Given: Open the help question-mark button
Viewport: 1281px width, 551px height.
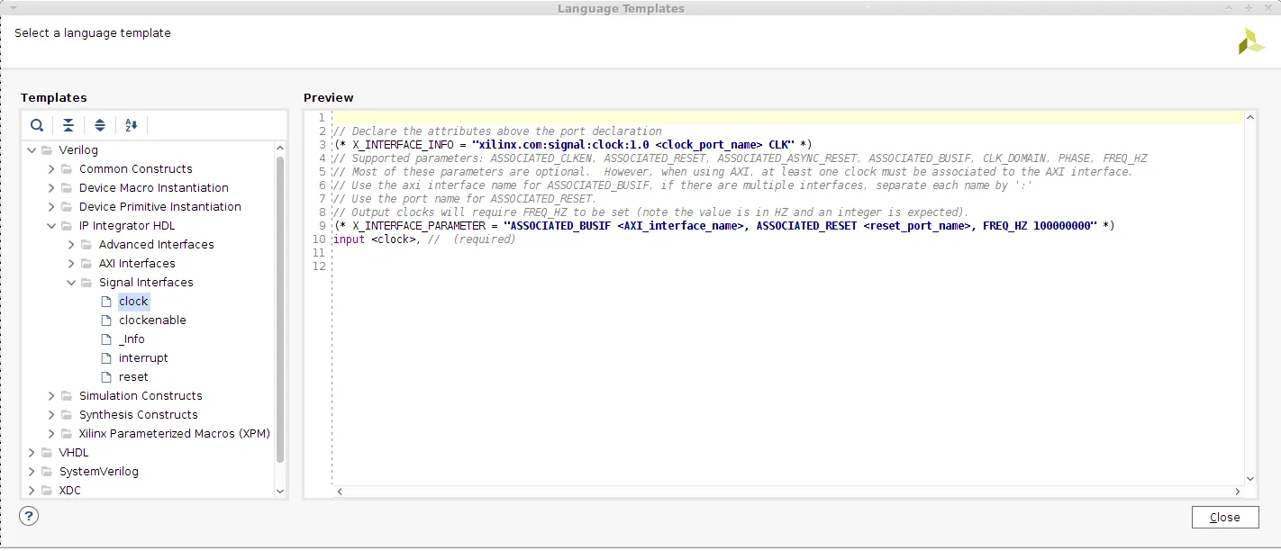Looking at the screenshot, I should [30, 516].
